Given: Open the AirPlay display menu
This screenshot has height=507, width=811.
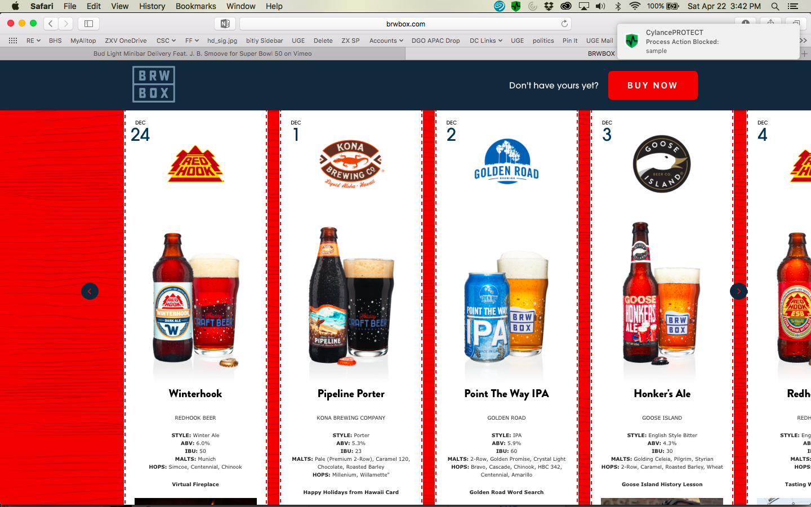Looking at the screenshot, I should tap(584, 6).
